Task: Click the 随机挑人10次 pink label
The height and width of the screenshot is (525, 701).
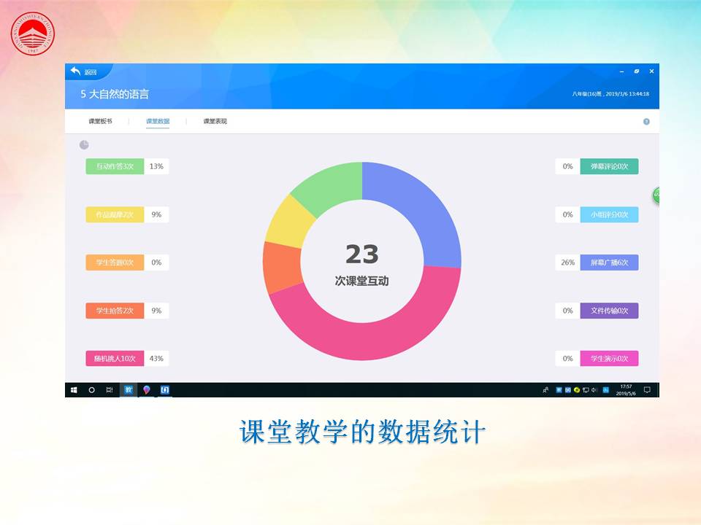Action: pyautogui.click(x=115, y=359)
